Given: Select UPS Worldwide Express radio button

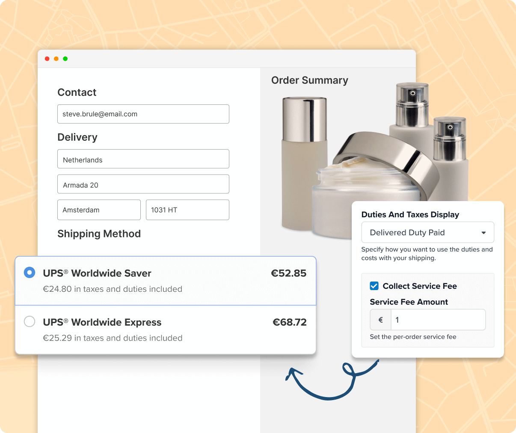Looking at the screenshot, I should point(30,321).
